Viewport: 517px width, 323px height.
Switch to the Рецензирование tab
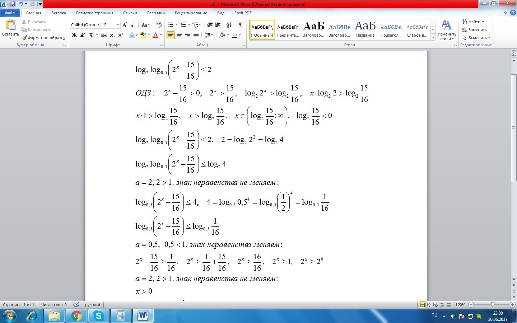191,13
